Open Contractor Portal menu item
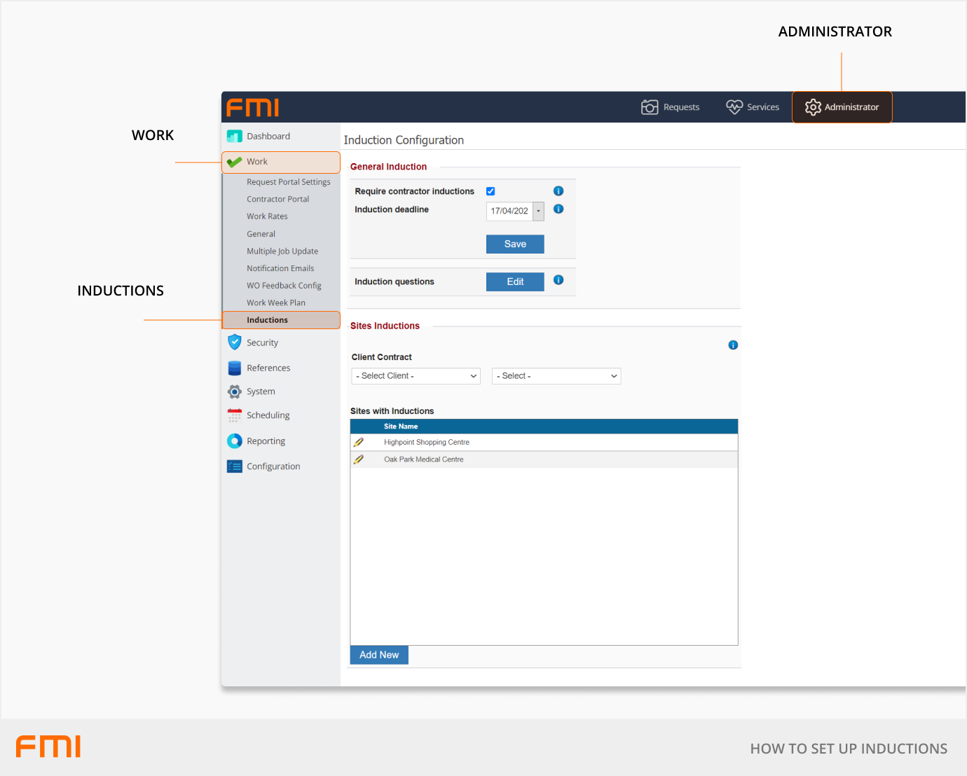Screen dimensions: 967x776 tap(277, 200)
